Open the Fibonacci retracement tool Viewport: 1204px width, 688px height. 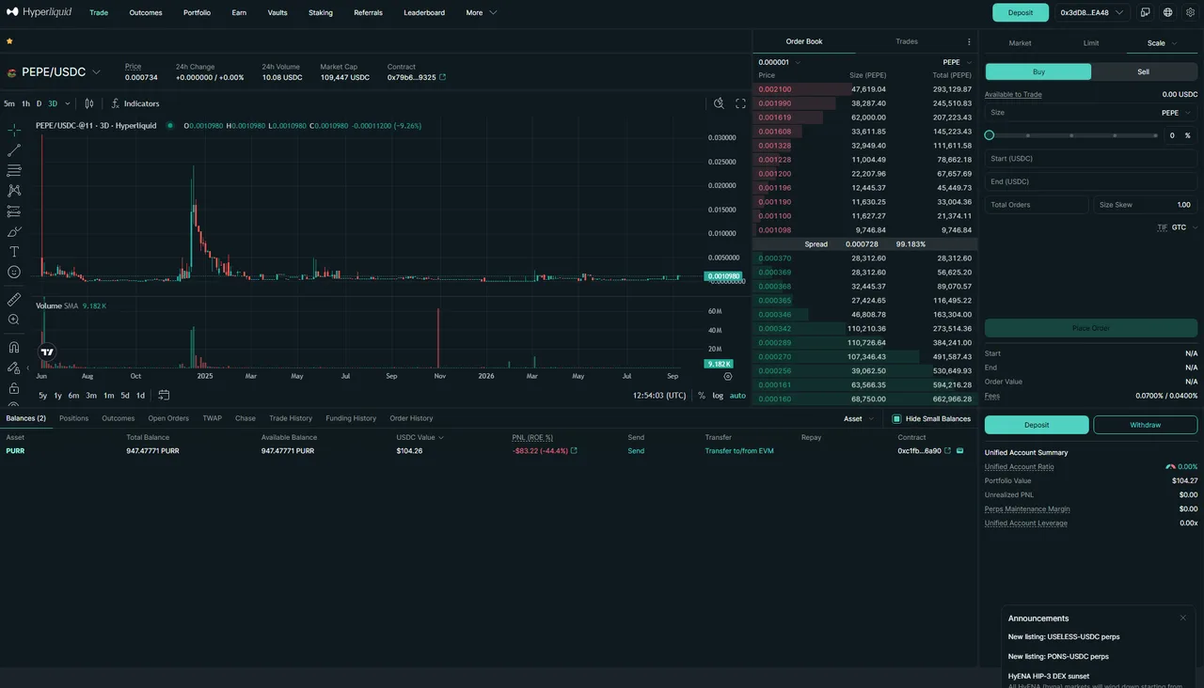click(14, 171)
